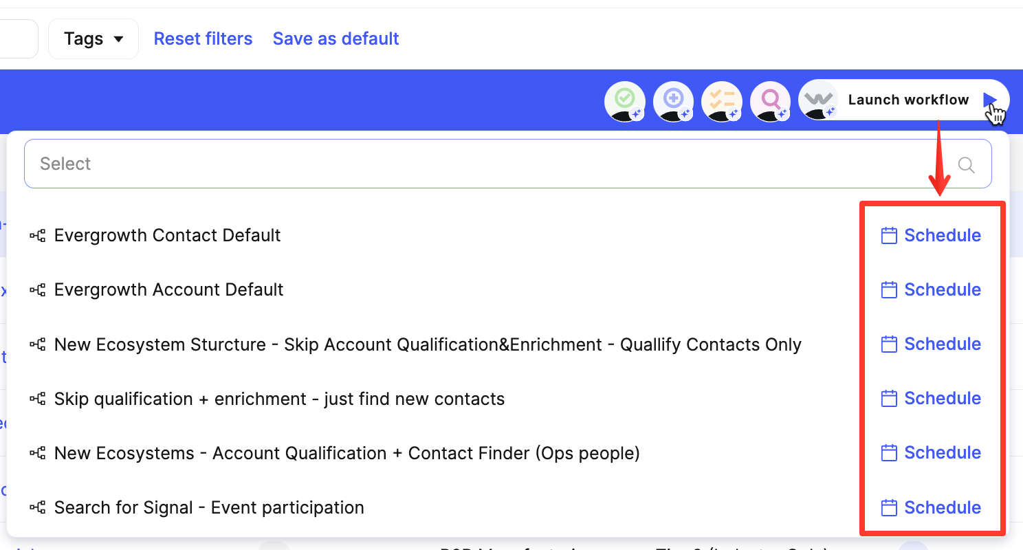Click the branch icon beside Search for Signal workflow
This screenshot has height=550, width=1023.
point(36,507)
